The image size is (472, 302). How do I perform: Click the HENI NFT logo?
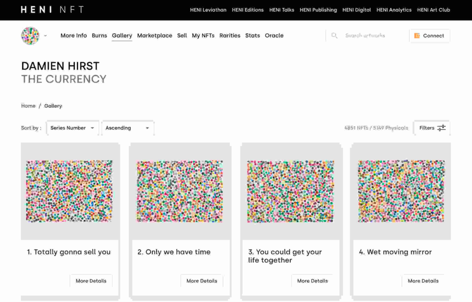click(52, 10)
